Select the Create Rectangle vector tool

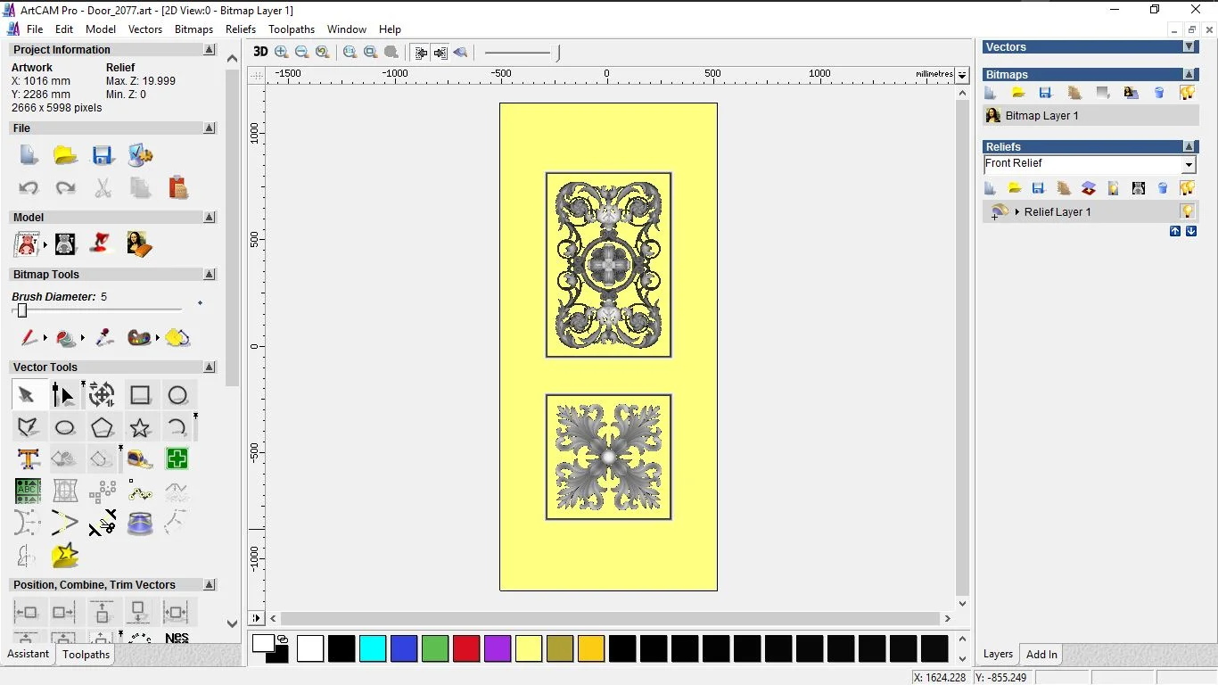point(140,394)
